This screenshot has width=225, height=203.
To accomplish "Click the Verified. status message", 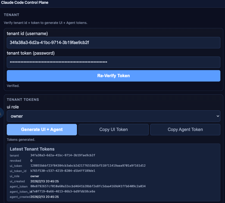I will point(13,86).
